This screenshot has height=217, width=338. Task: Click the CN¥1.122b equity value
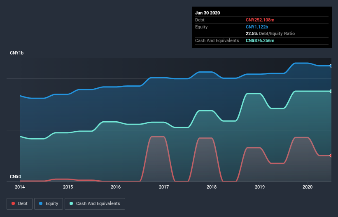257,27
